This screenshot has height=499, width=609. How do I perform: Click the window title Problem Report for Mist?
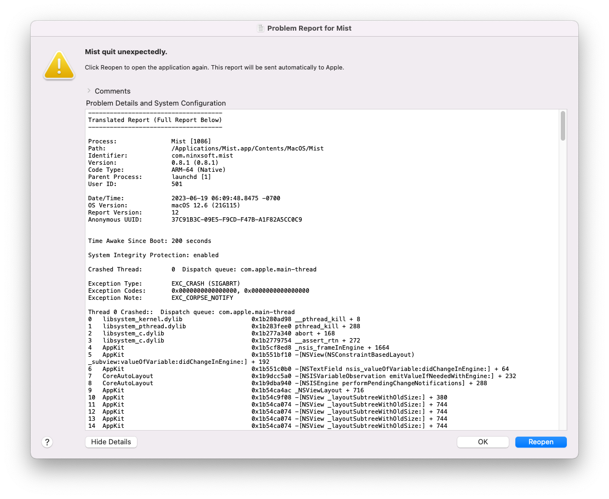click(309, 28)
